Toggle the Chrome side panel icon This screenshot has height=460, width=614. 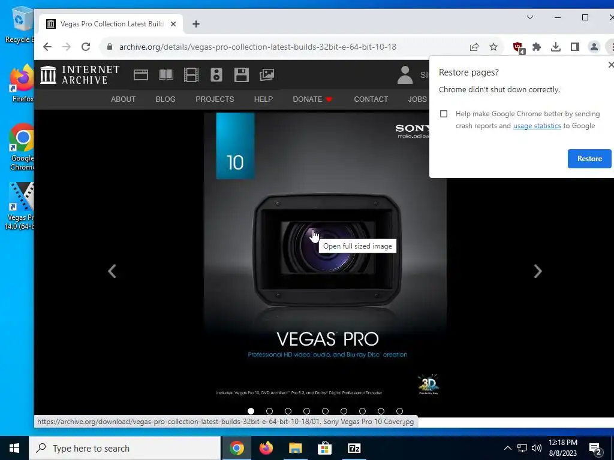point(575,47)
